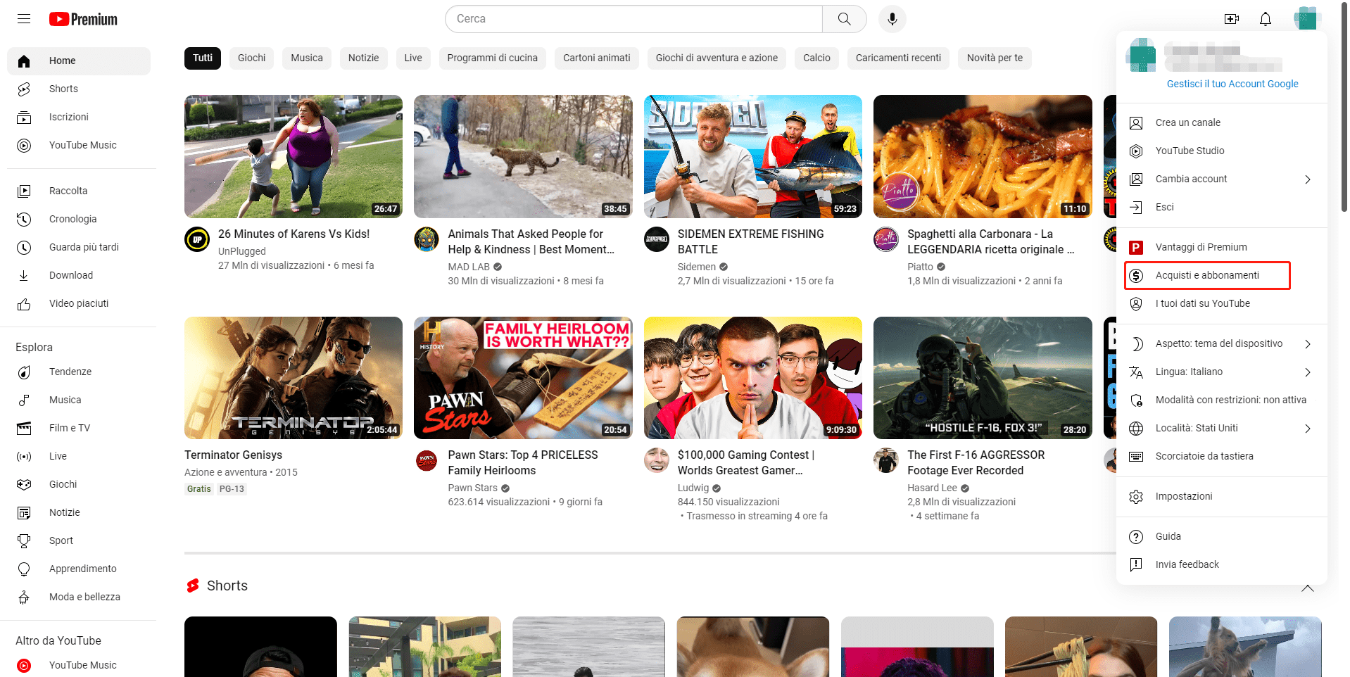The width and height of the screenshot is (1350, 677).
Task: Open Sidemen Extreme Fishing thumbnail
Action: 753,156
